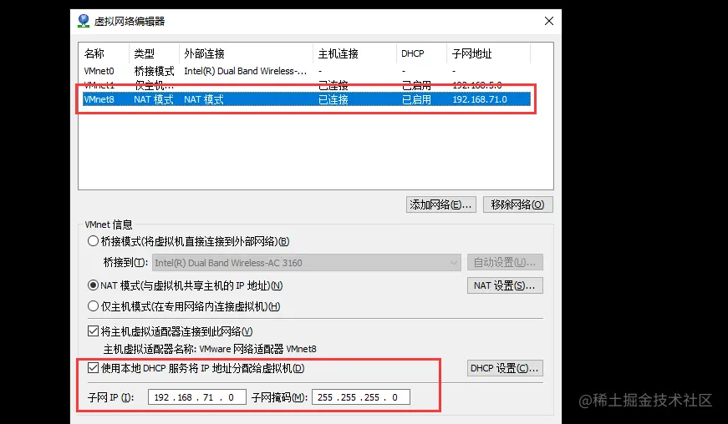Toggle 将主机虚拟适配器连接到此网络 checkbox

(x=93, y=331)
